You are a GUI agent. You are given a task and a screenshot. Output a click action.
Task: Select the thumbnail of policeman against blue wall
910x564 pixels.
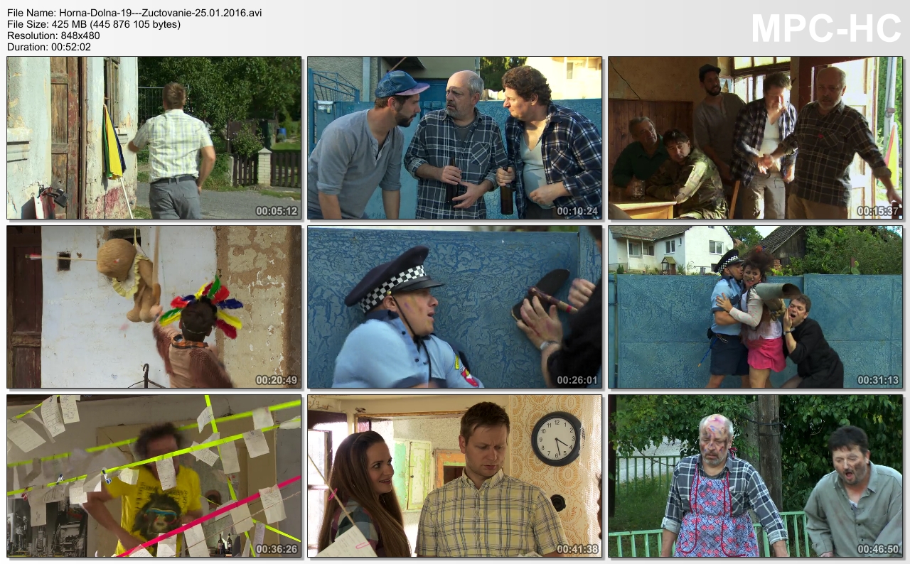click(454, 307)
